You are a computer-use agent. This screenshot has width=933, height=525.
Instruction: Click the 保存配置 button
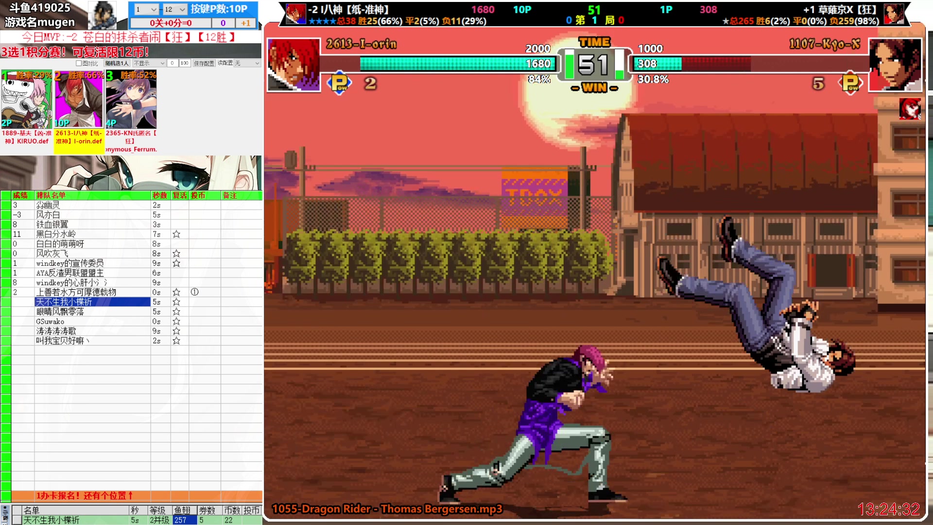coord(204,63)
